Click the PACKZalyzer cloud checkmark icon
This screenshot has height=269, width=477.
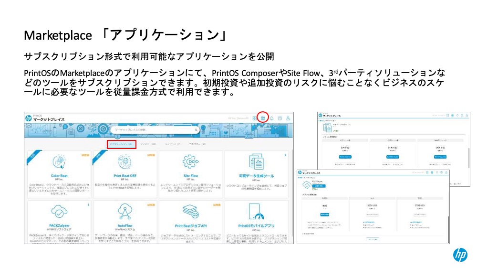[59, 211]
